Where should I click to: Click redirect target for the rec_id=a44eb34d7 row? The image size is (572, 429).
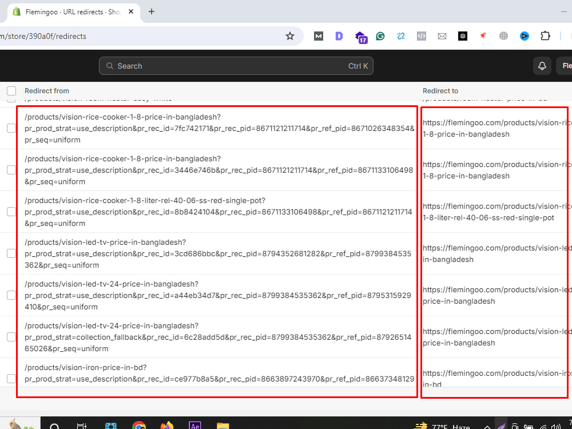497,296
